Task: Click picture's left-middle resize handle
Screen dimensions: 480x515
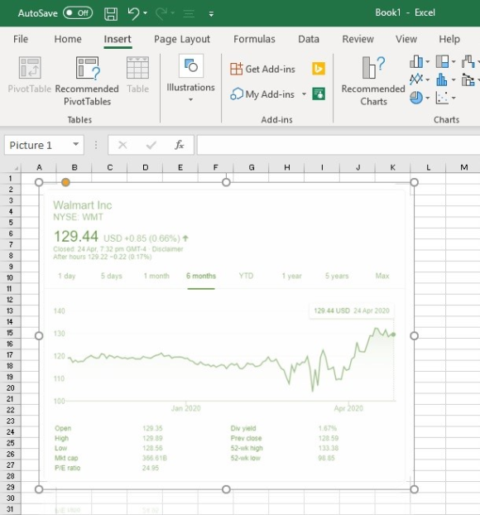Action: click(x=39, y=335)
